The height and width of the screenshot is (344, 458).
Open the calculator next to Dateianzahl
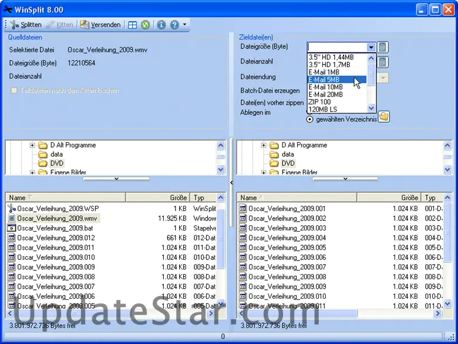coord(383,62)
